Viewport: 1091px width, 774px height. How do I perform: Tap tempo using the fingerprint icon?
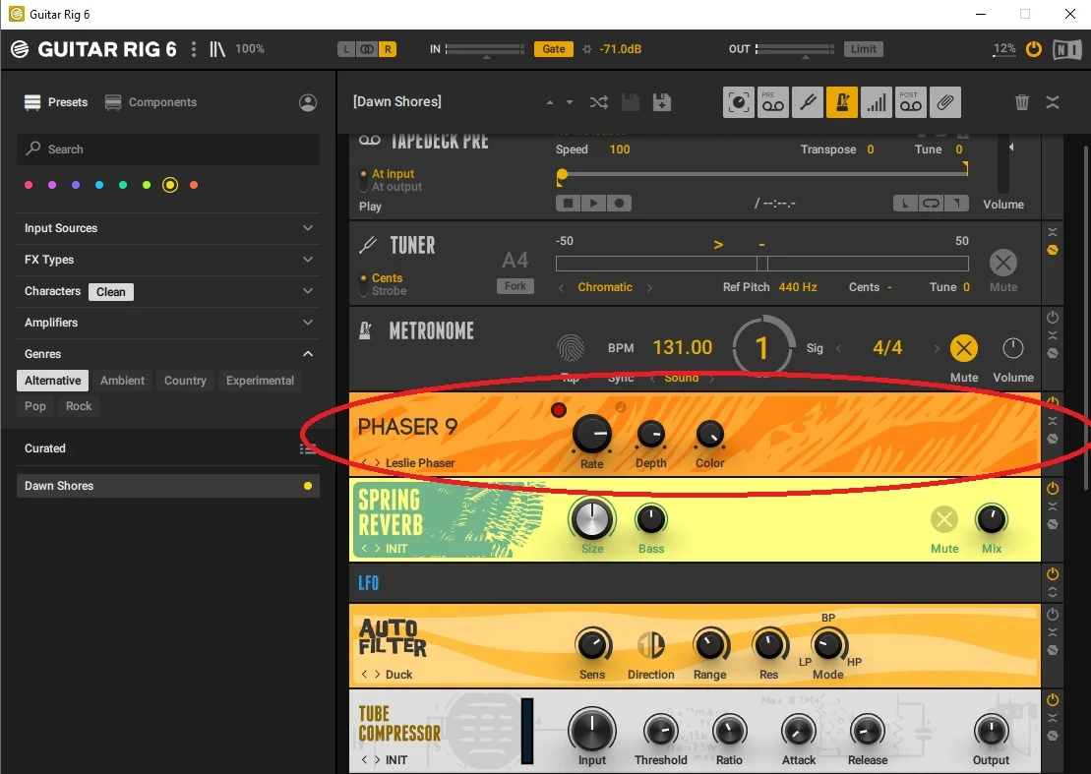coord(571,348)
